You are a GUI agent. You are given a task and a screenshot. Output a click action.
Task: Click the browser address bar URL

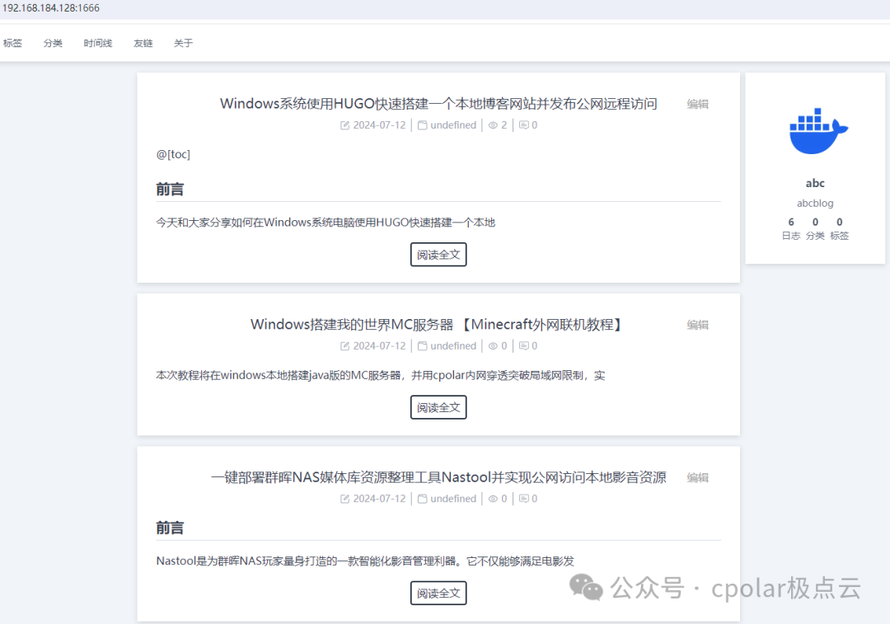coord(51,8)
